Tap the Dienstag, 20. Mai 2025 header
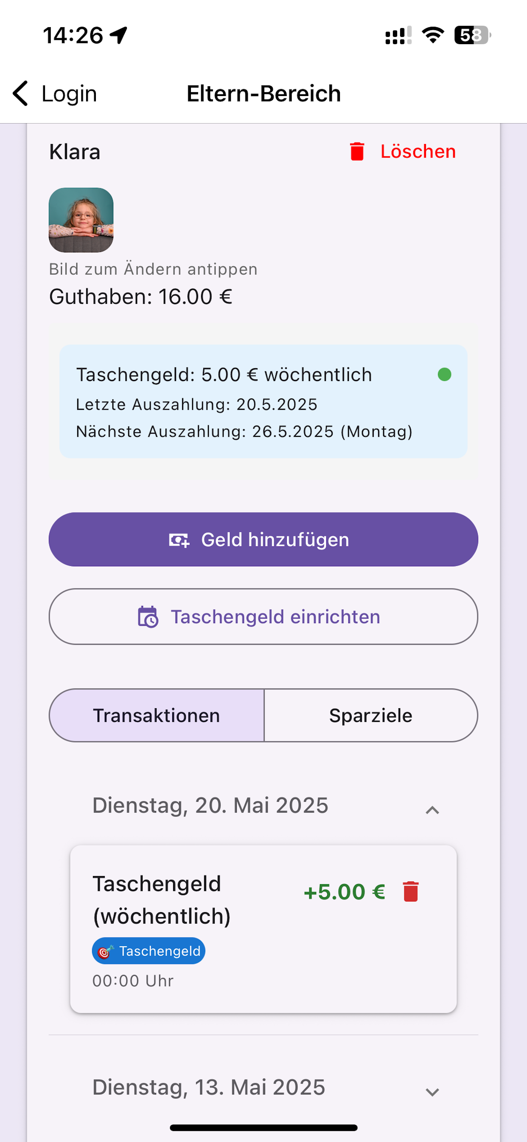This screenshot has height=1142, width=527. [210, 805]
